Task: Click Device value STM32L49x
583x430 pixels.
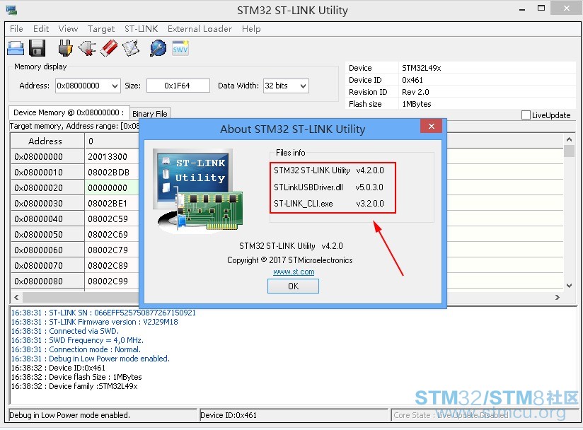Action: point(421,68)
